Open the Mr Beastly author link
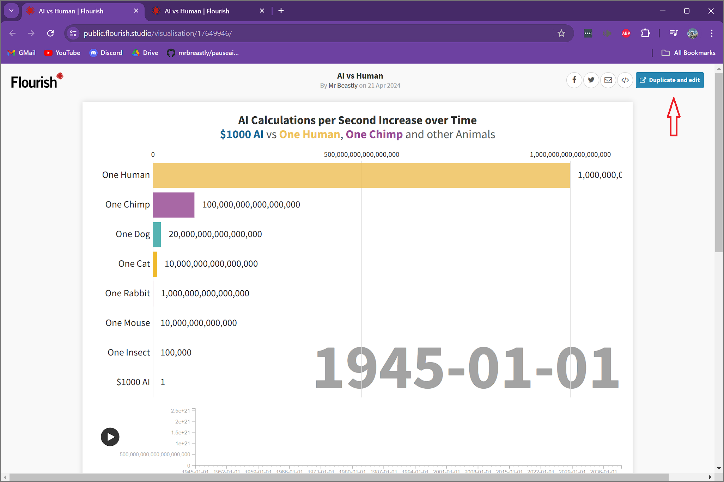Viewport: 724px width, 482px height. click(343, 86)
